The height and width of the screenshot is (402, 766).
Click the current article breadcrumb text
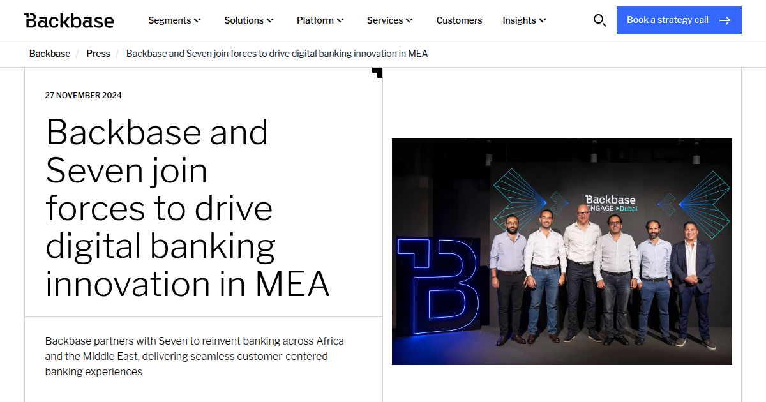coord(277,54)
